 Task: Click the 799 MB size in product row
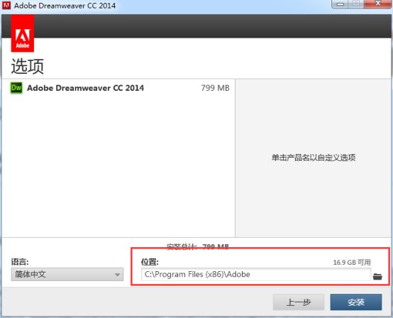(215, 88)
